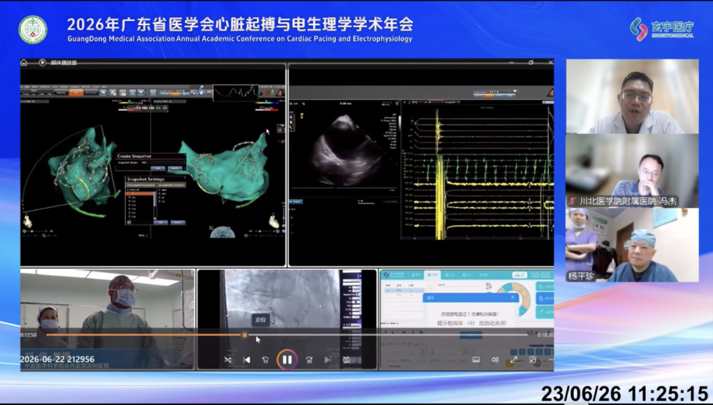Select the highlighted orange snapshot list item
Screen dimensions: 713x405
(x=141, y=194)
